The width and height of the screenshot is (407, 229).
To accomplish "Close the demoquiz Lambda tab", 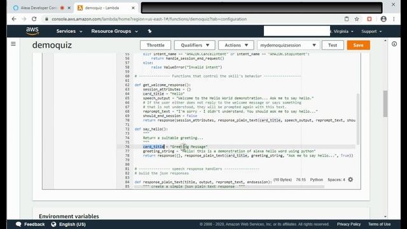I will coord(133,8).
